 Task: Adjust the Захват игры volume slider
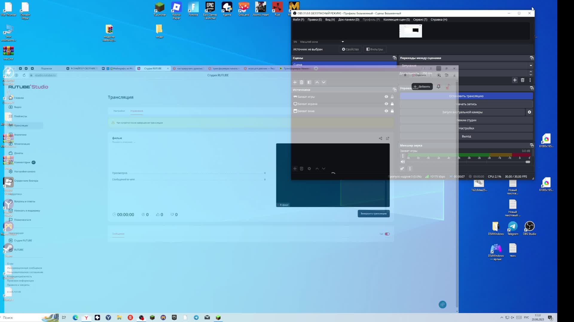[528, 162]
